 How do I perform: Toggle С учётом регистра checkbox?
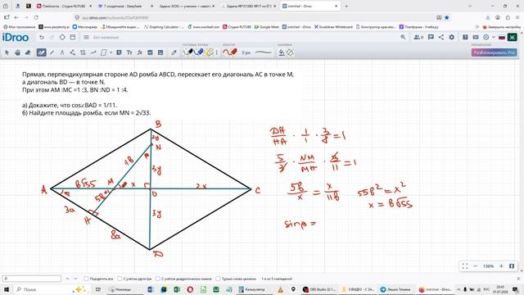[x=120, y=279]
